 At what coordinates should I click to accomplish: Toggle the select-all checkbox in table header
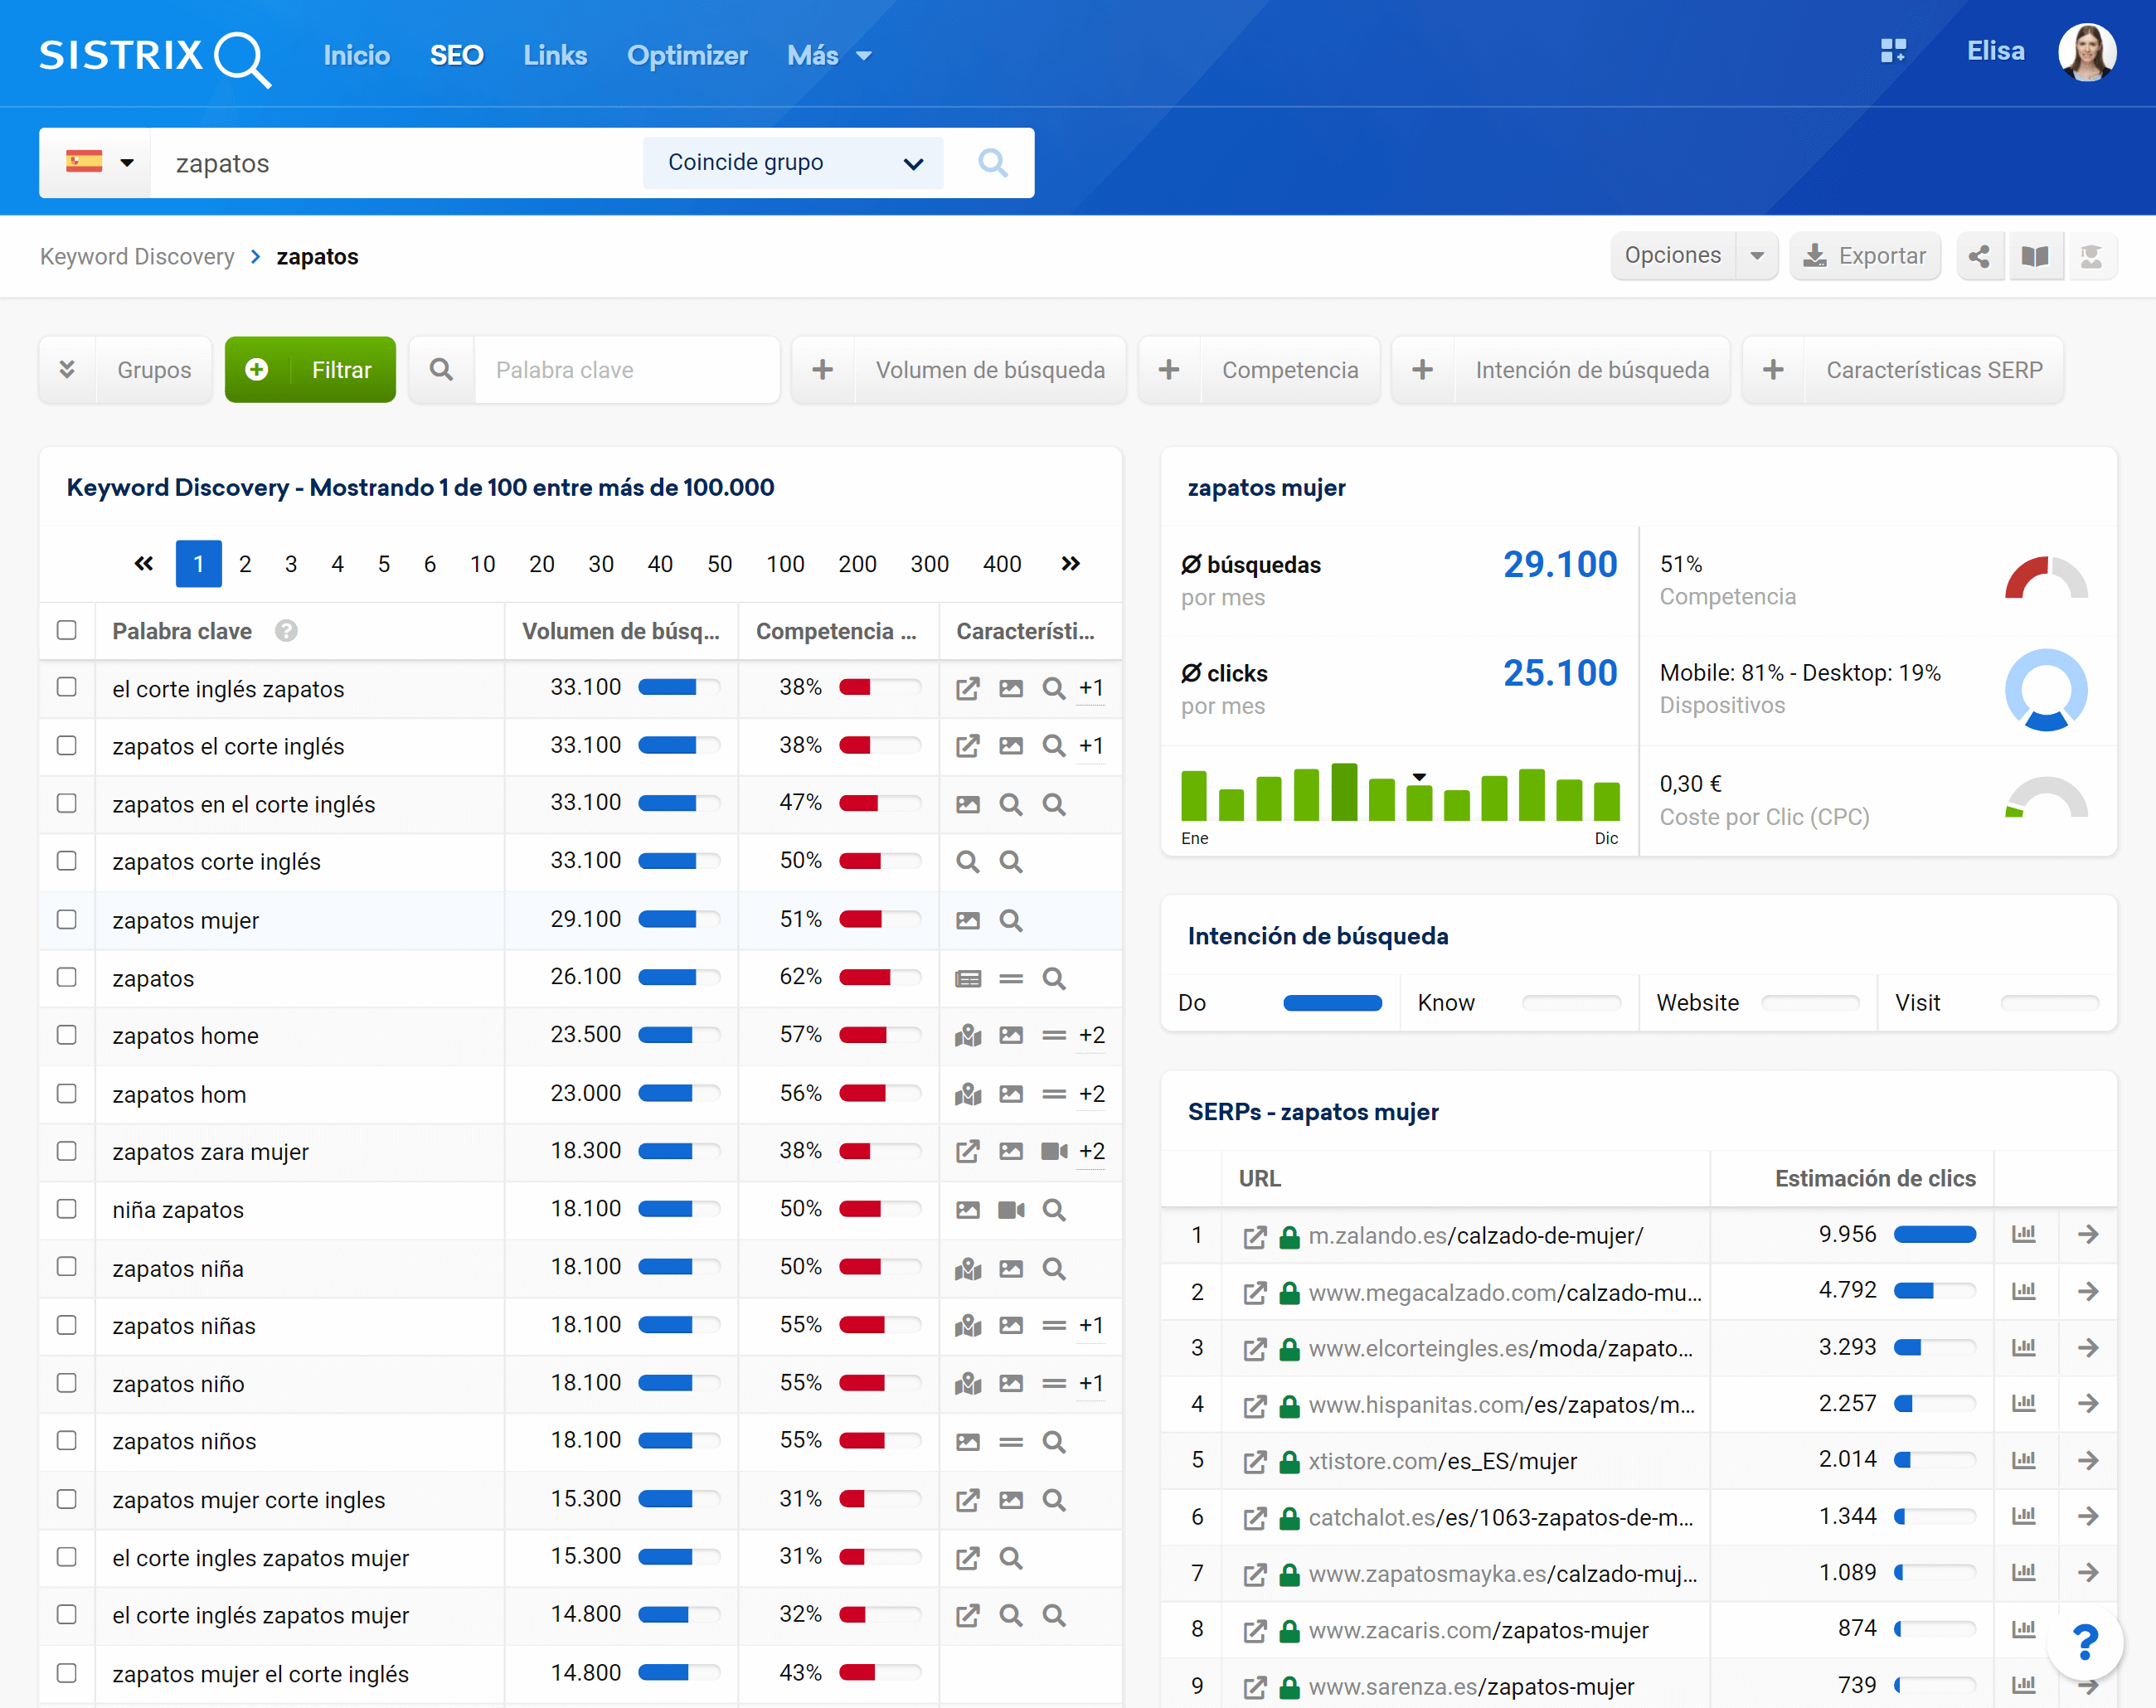67,630
